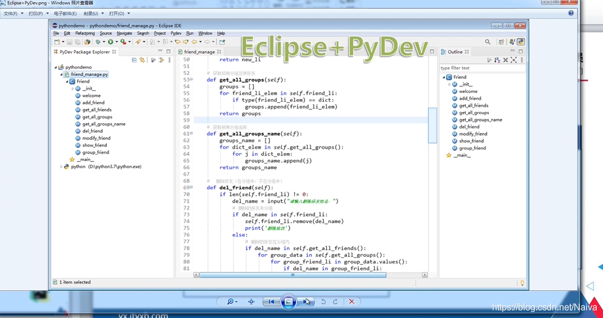The width and height of the screenshot is (603, 318).
Task: Click the Debug bug icon in Eclipse toolbar
Action: [98, 42]
